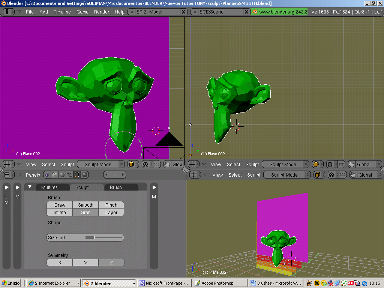384x288 pixels.
Task: Select the Inflate brush
Action: [60, 213]
